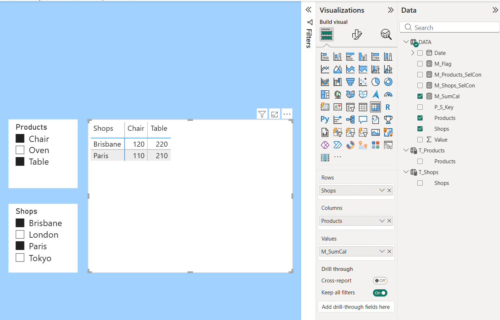
Task: Collapse the Visualizations pane
Action: point(391,10)
